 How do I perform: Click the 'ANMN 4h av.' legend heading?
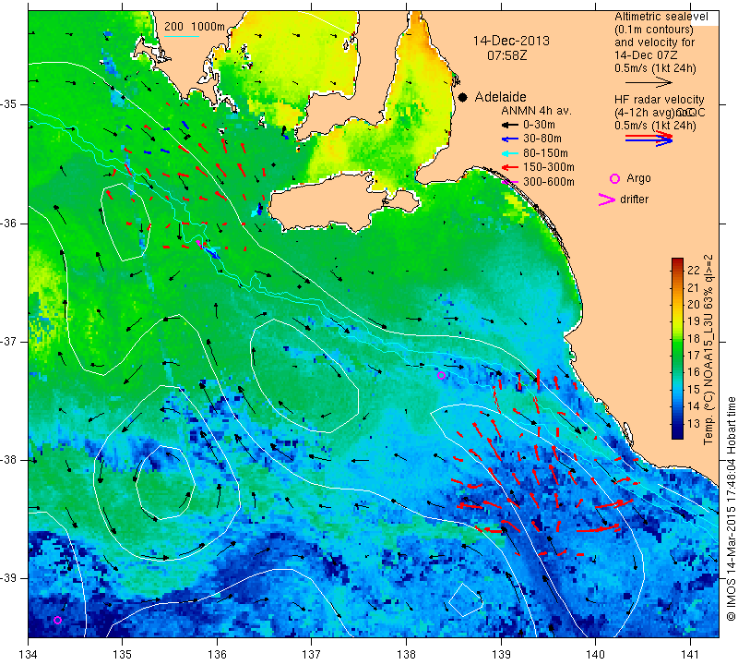(536, 111)
